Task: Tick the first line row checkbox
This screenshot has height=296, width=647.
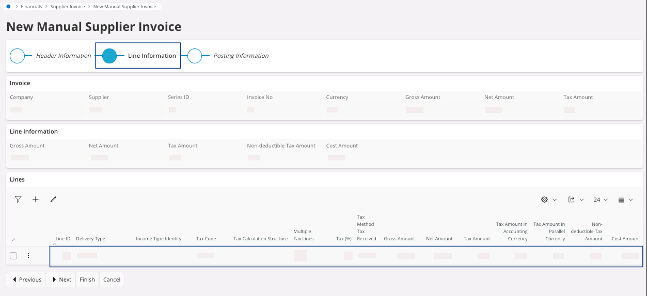Action: pos(13,256)
